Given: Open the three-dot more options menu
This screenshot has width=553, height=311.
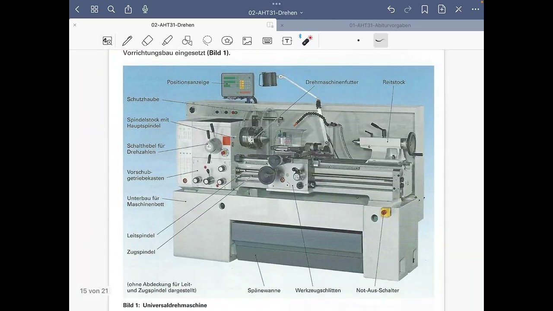Looking at the screenshot, I should click(476, 10).
